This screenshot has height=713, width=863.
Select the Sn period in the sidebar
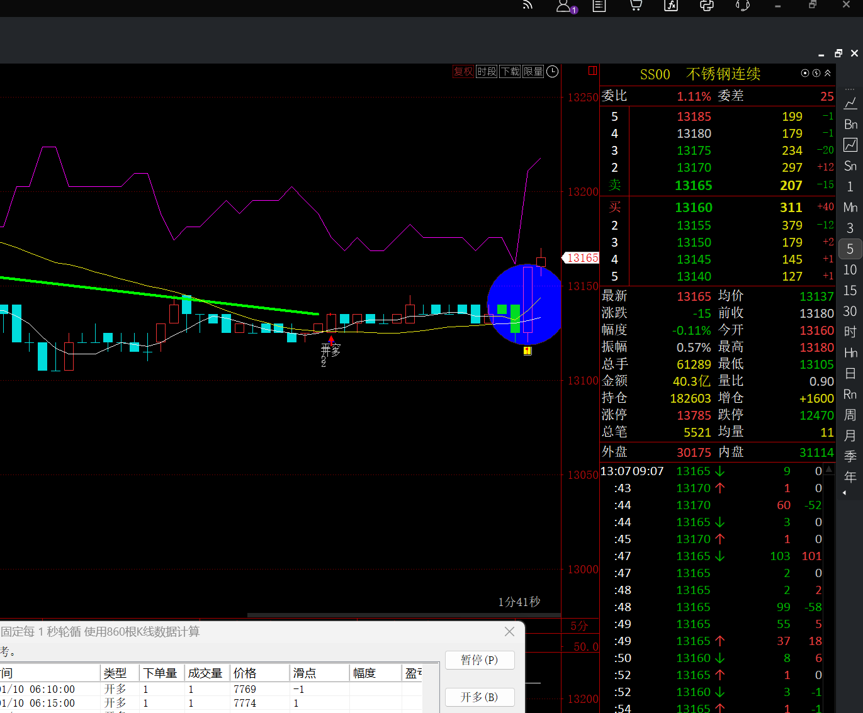850,166
